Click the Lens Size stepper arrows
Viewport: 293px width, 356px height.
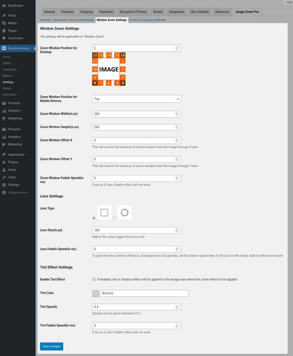(177, 230)
